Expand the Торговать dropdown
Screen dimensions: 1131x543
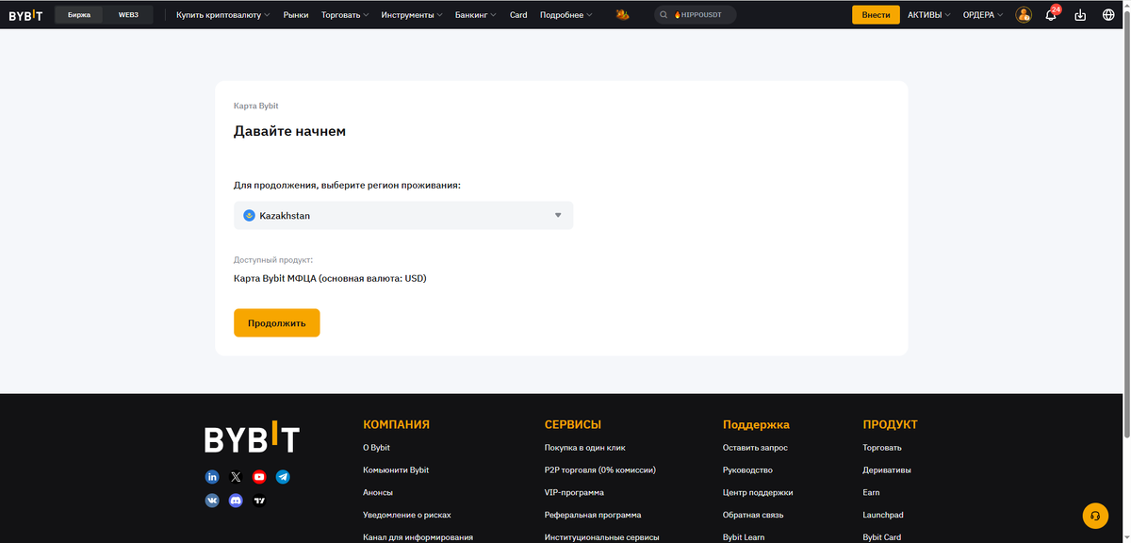(345, 15)
